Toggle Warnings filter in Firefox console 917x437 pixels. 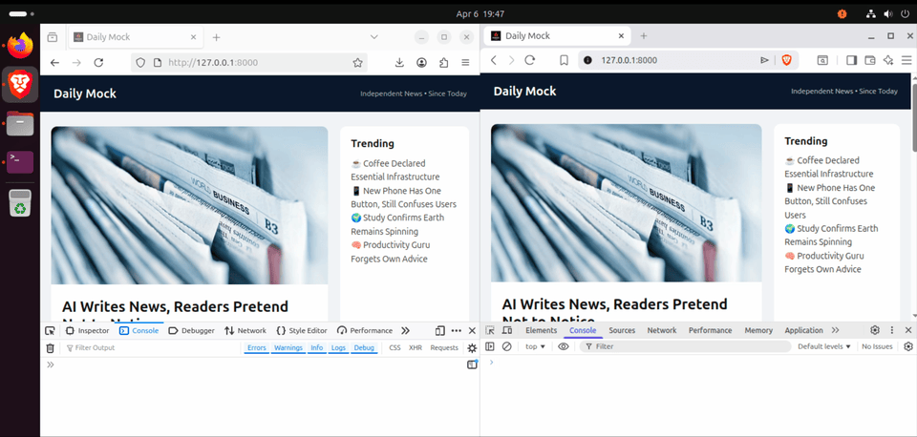point(288,348)
